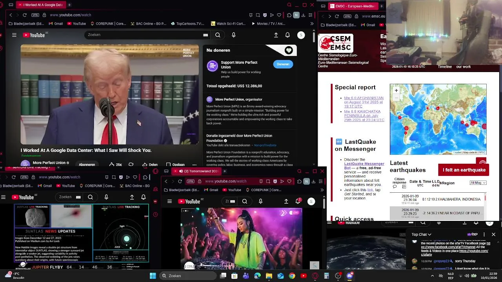Open KAMCHATKA PENINSULA Mw 8.8 report link
Image resolution: width=502 pixels, height=282 pixels.
point(364,116)
